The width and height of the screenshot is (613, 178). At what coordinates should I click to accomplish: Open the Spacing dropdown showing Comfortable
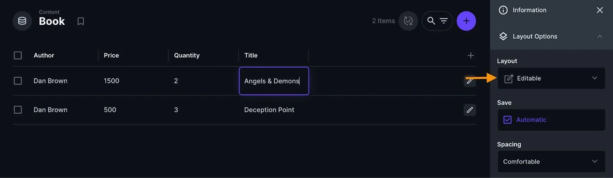(x=551, y=162)
